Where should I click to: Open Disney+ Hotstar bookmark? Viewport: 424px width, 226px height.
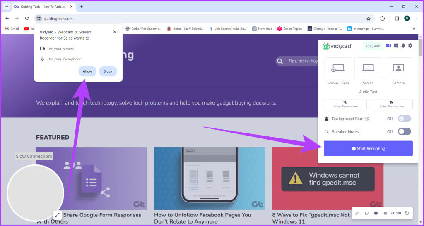pyautogui.click(x=325, y=29)
